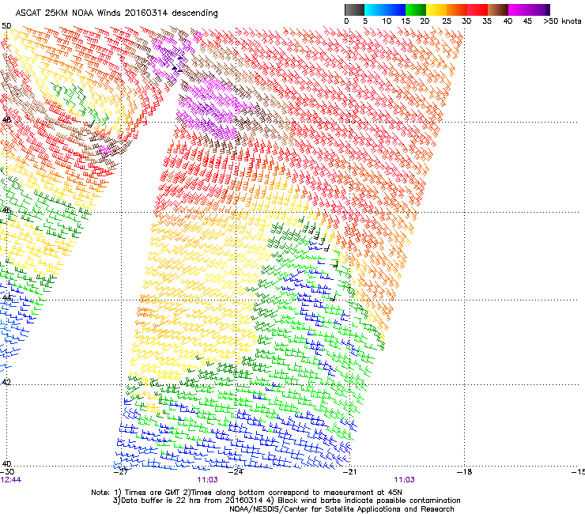
Task: Click the red 30-35 knots color swatch
Action: click(x=477, y=9)
